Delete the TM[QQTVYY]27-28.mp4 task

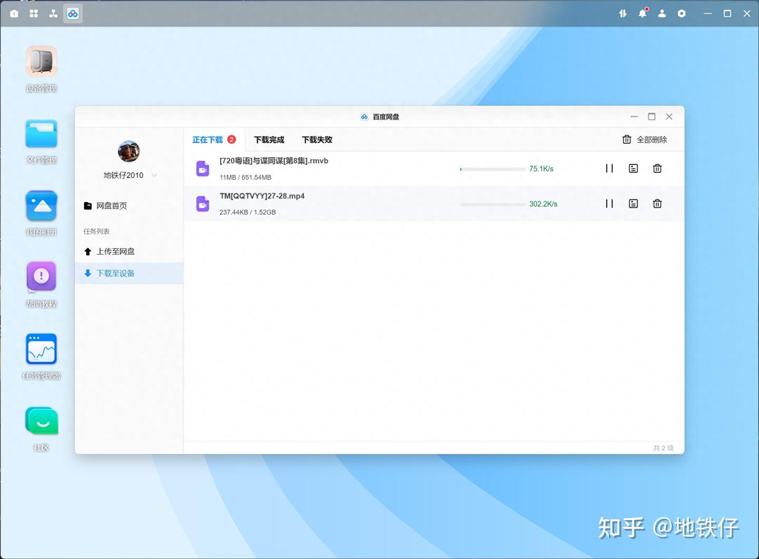point(657,204)
